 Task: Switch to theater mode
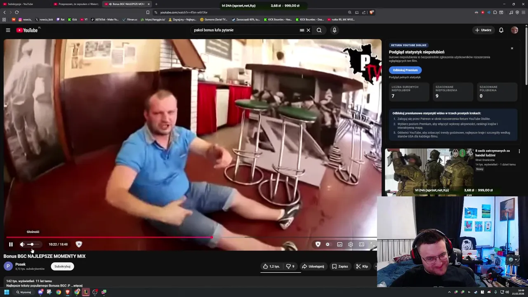pyautogui.click(x=362, y=244)
